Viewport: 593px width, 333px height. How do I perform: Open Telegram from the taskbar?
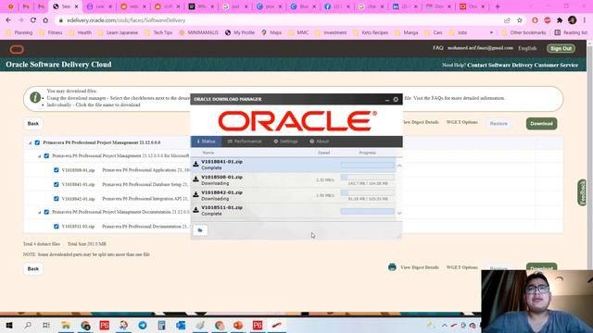click(143, 325)
